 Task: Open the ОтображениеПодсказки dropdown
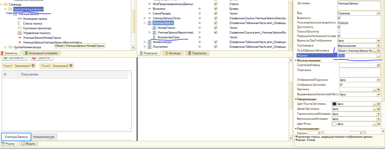378,80
